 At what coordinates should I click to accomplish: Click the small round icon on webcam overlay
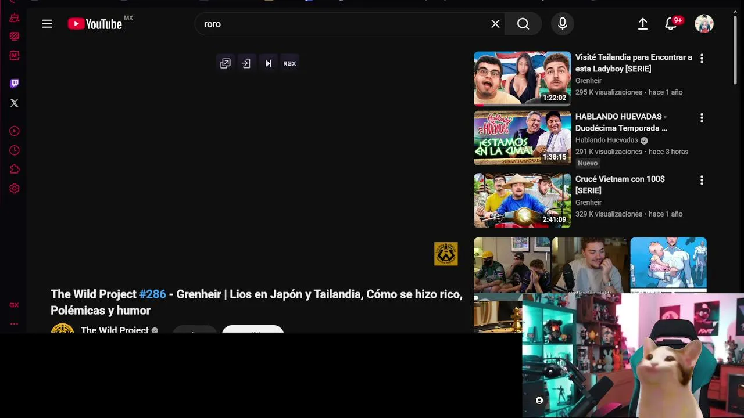click(539, 401)
